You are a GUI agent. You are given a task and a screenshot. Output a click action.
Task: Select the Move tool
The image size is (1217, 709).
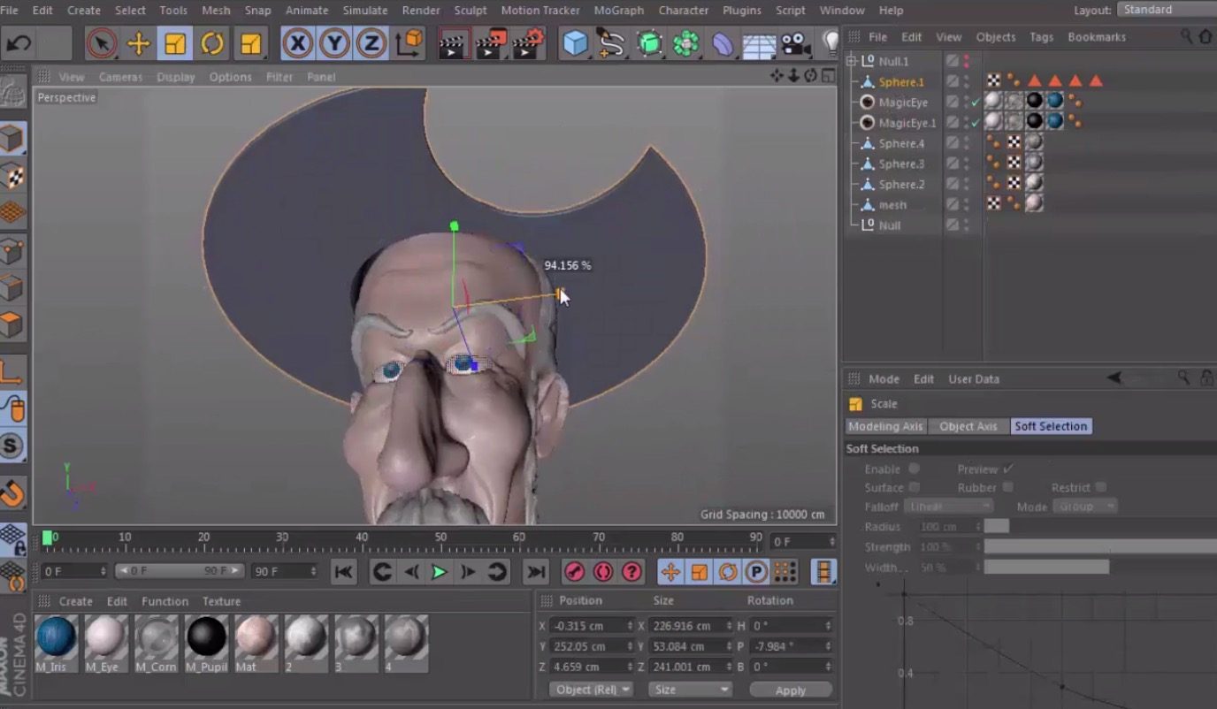click(x=139, y=43)
